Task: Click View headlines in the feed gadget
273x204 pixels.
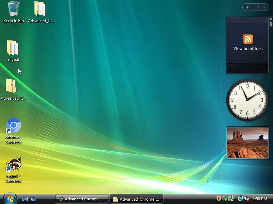Action: 248,49
